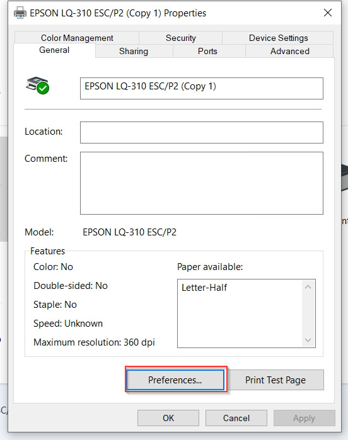The height and width of the screenshot is (440, 348).
Task: Open the Preferences... dialog
Action: (175, 380)
